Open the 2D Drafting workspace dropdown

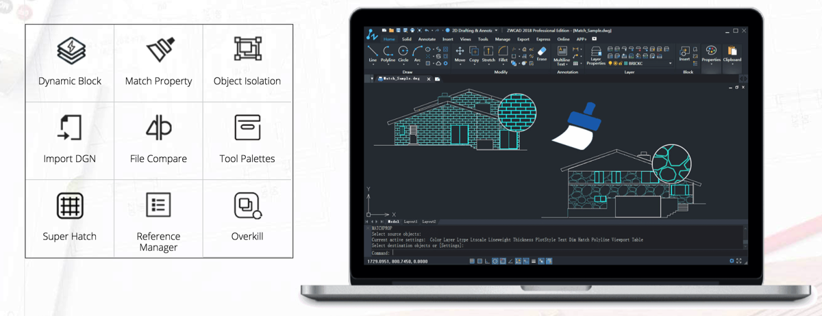click(496, 31)
